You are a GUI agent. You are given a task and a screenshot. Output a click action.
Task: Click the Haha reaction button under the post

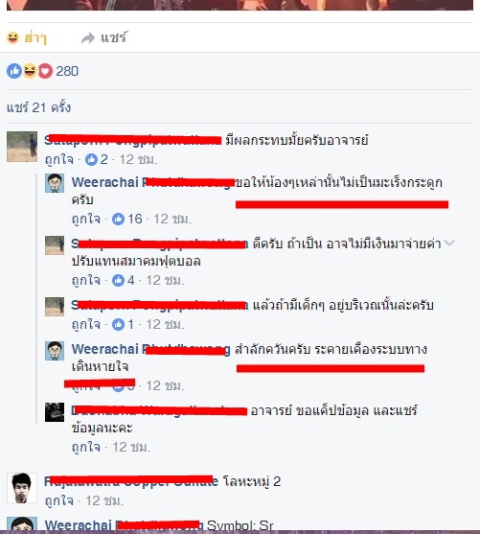[x=26, y=37]
